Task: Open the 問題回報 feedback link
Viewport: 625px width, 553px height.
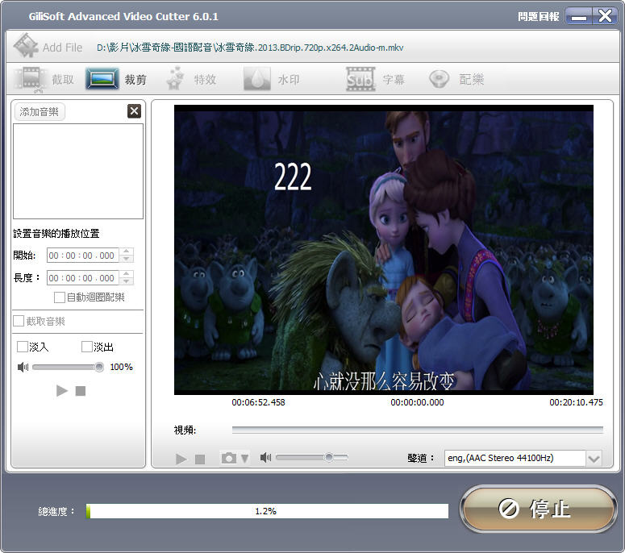Action: pyautogui.click(x=539, y=16)
